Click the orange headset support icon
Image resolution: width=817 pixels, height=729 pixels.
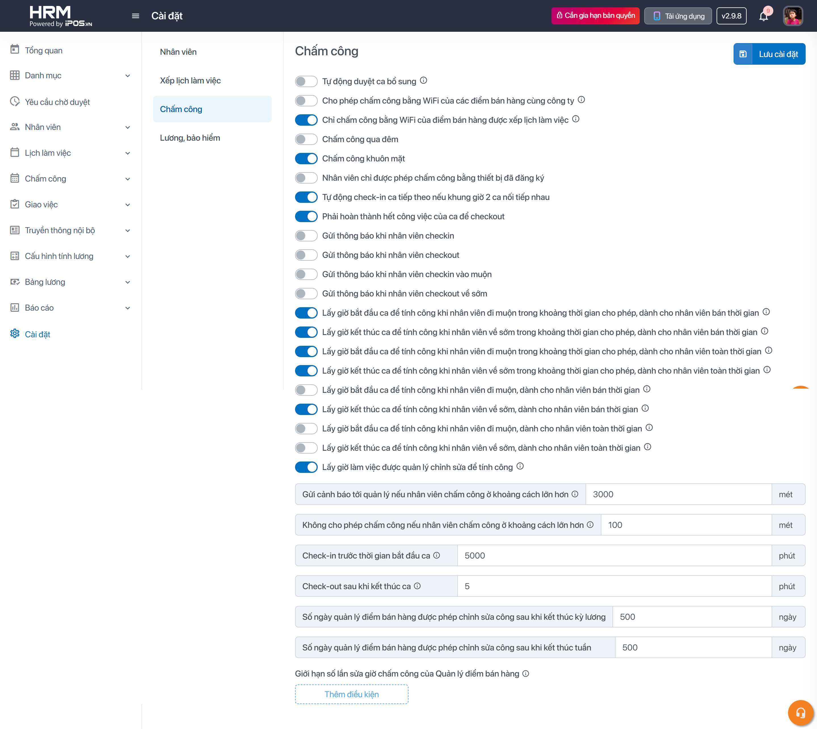tap(801, 713)
